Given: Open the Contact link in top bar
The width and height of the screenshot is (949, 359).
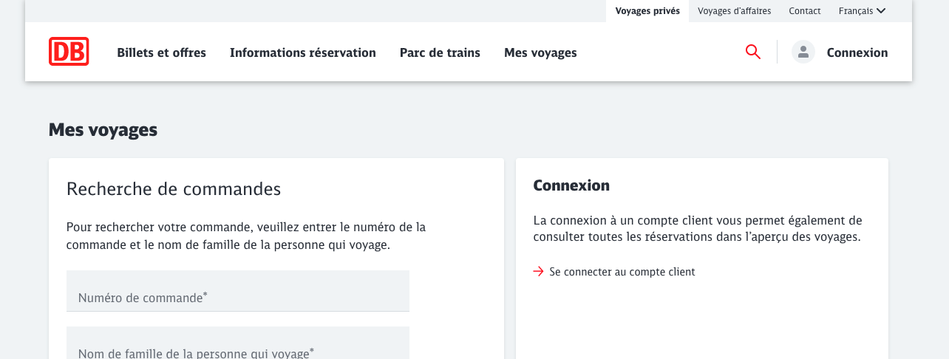Looking at the screenshot, I should pos(805,11).
